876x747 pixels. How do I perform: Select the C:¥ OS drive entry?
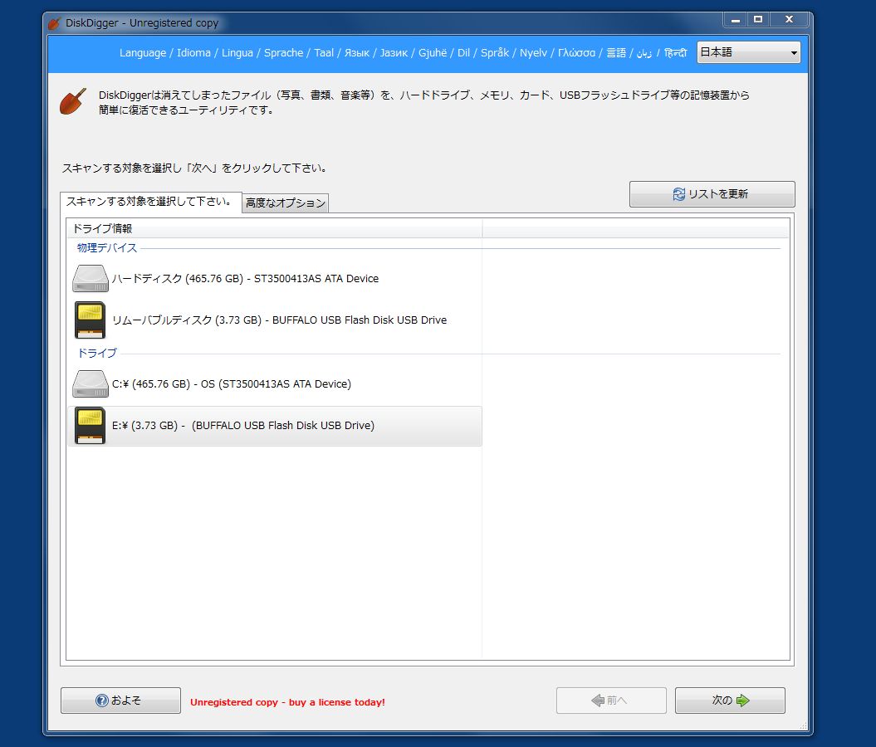pos(274,383)
